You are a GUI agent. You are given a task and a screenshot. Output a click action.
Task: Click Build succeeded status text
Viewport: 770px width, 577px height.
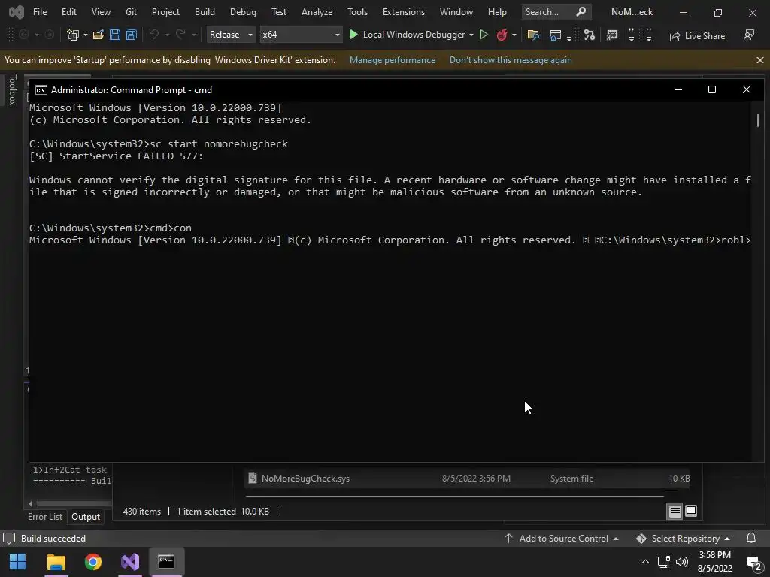pyautogui.click(x=53, y=538)
